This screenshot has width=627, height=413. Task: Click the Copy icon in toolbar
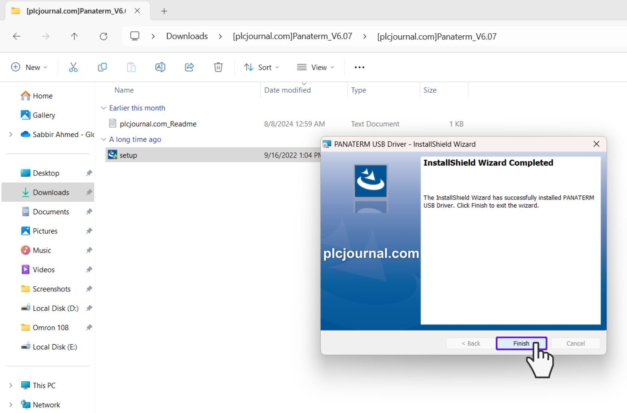[102, 67]
